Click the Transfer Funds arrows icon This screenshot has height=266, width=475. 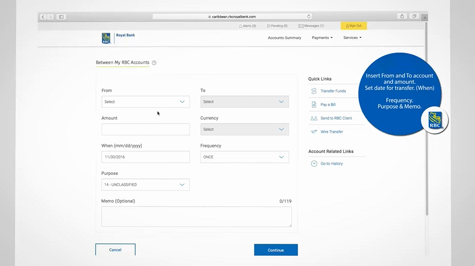[314, 91]
